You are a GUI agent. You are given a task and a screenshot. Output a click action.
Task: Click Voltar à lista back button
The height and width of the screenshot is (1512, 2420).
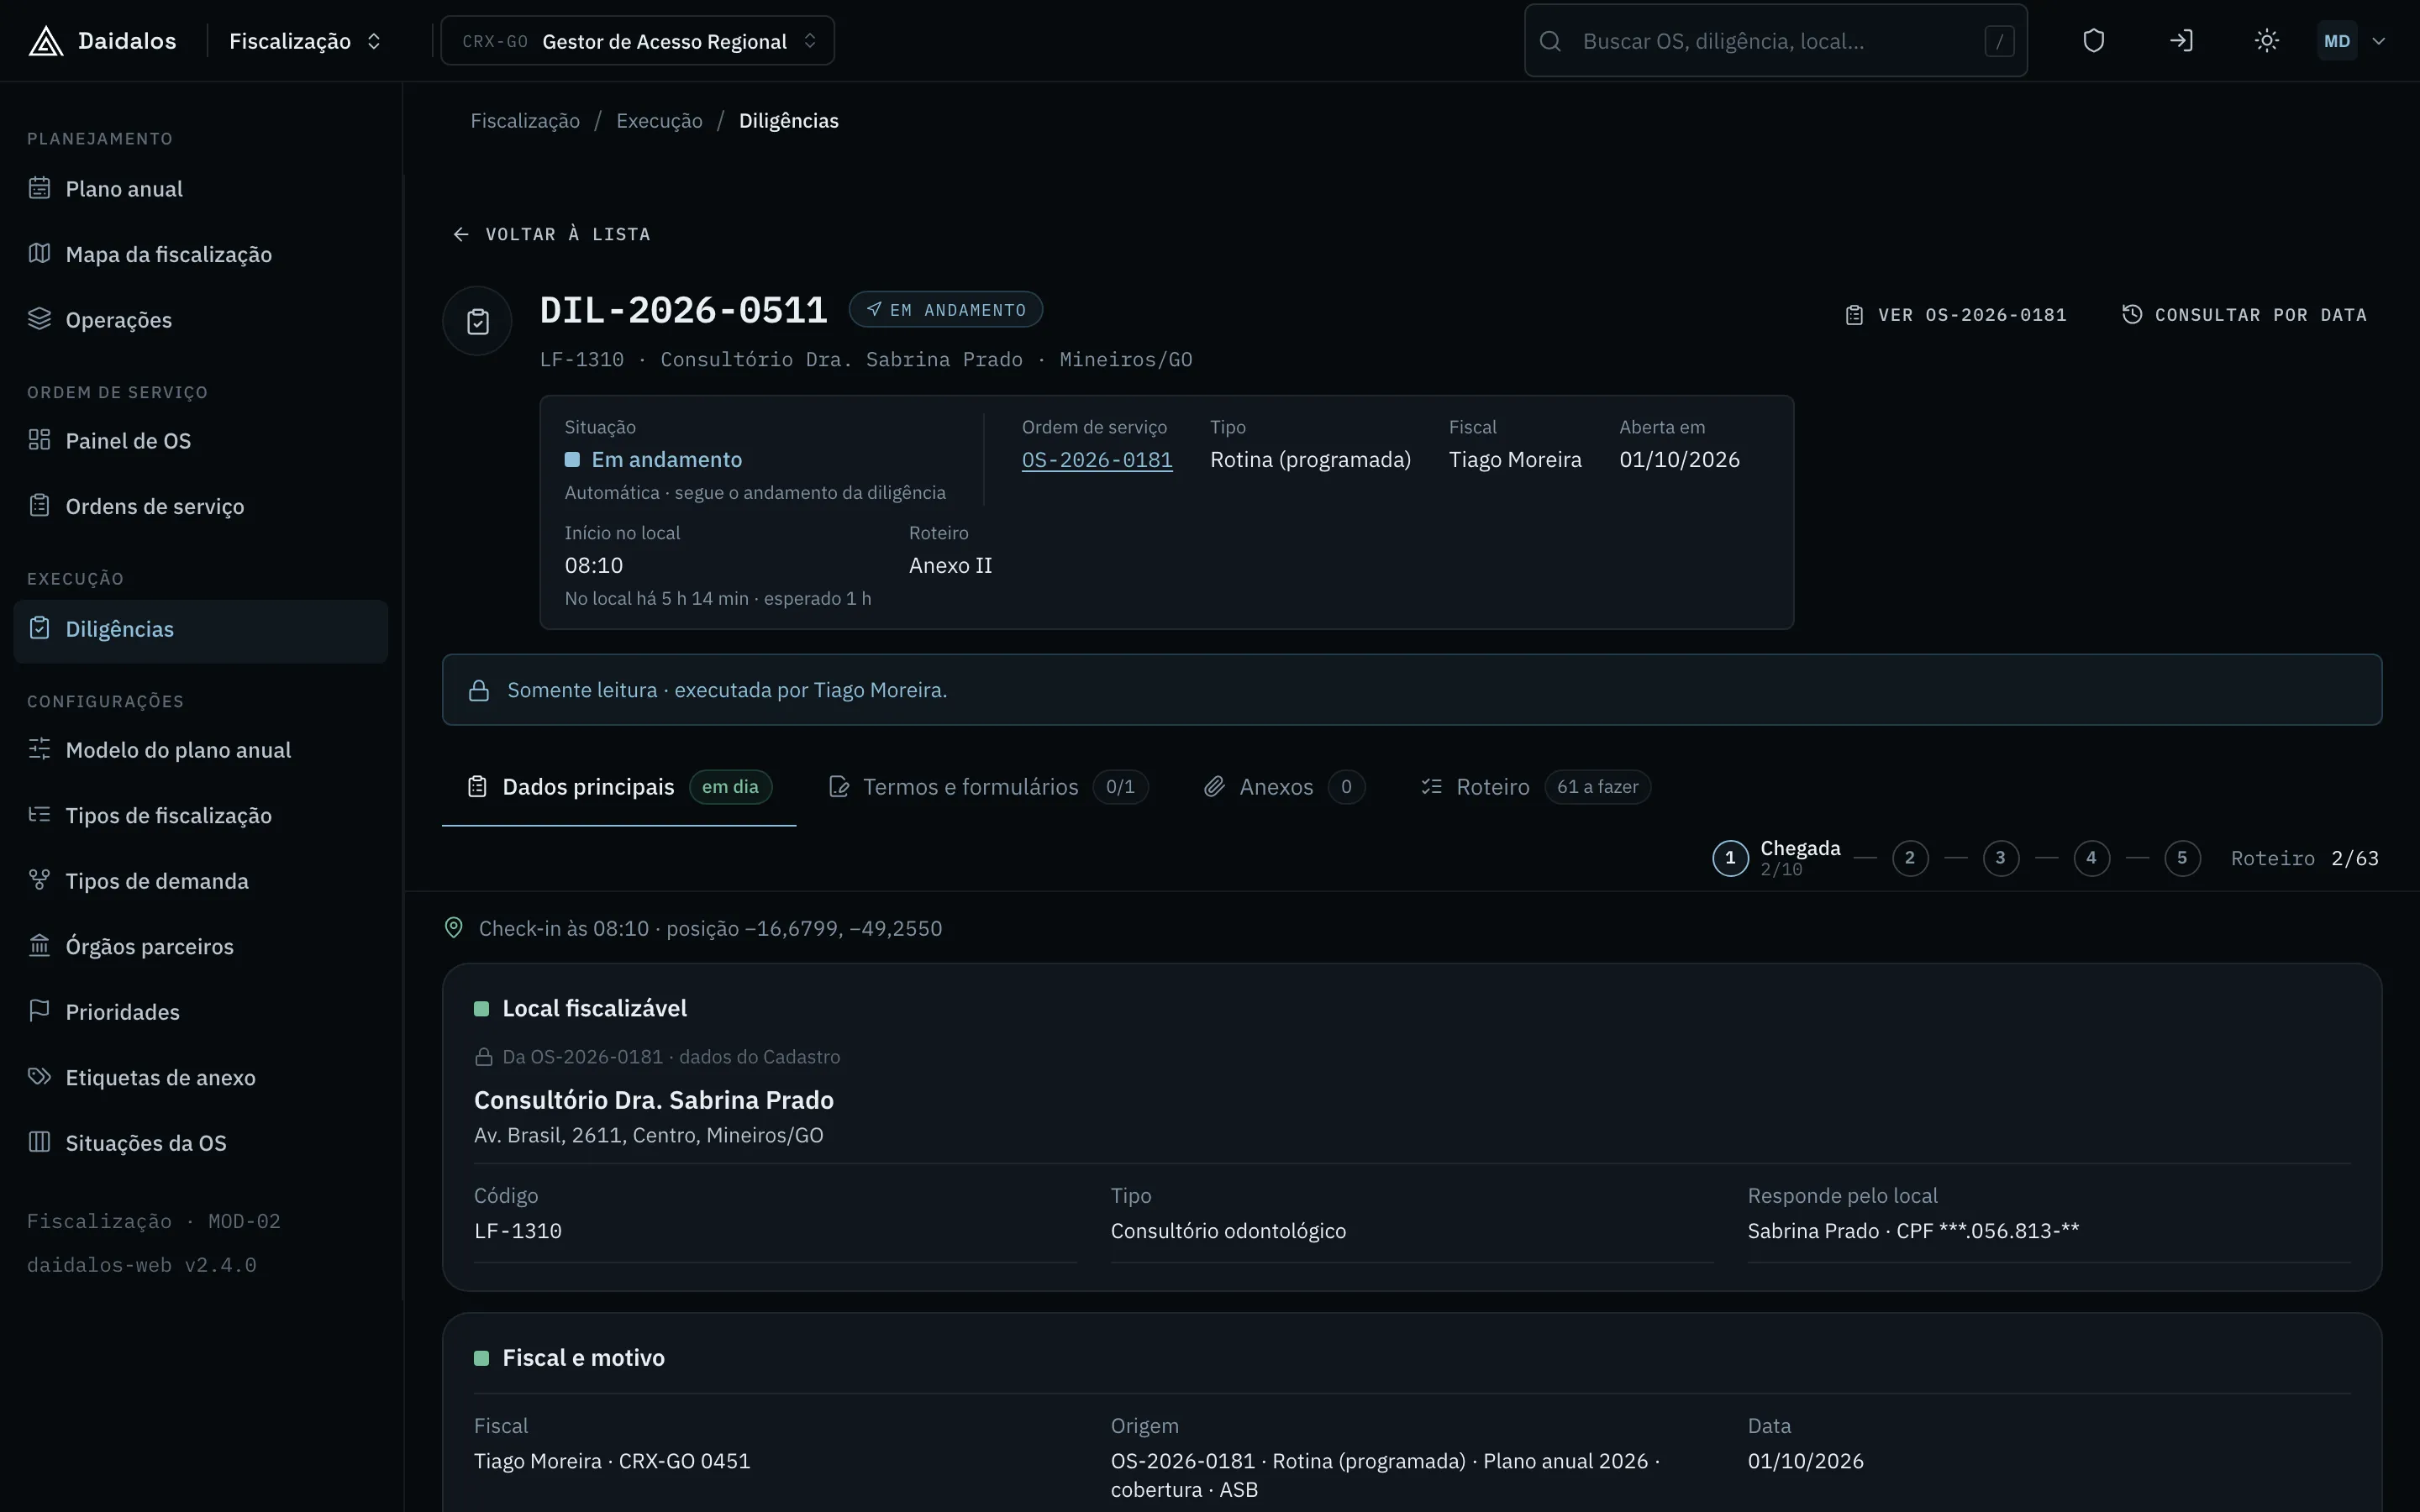[x=551, y=234]
